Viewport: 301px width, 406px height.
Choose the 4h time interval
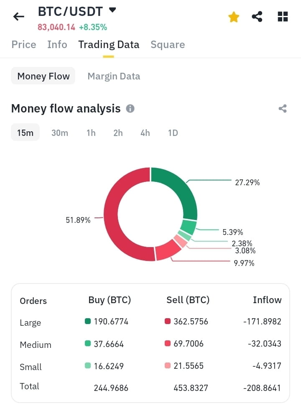(x=145, y=133)
